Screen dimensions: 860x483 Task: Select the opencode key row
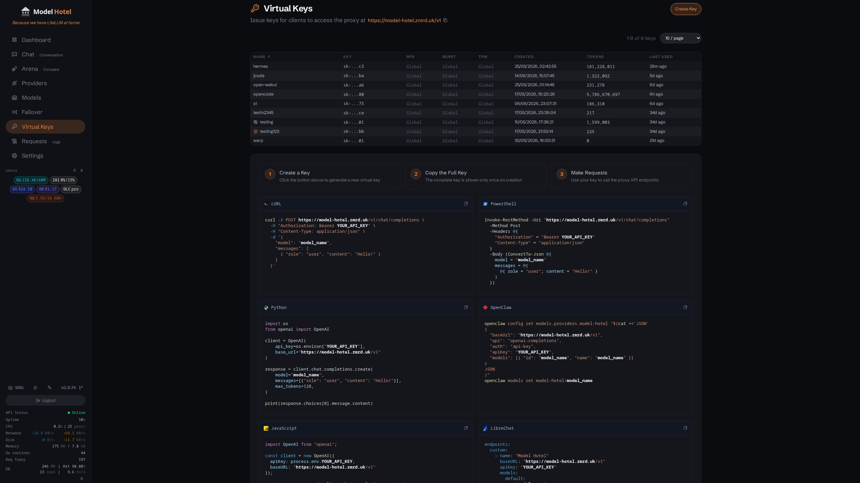click(476, 94)
